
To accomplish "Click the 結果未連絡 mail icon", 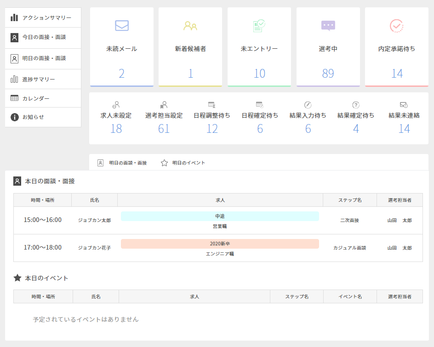I will (404, 105).
